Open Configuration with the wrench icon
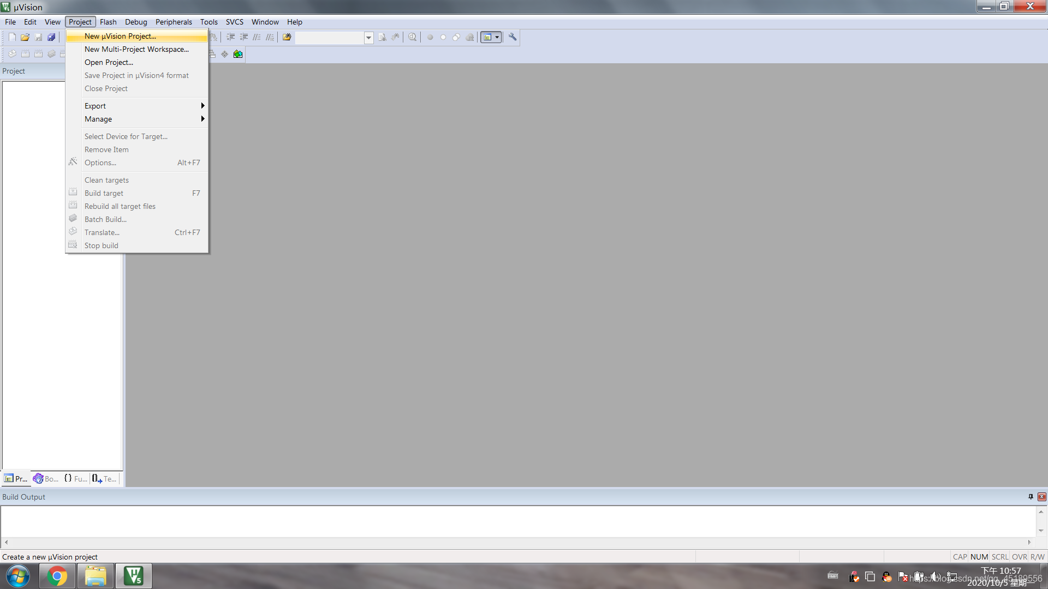This screenshot has height=589, width=1048. [513, 37]
